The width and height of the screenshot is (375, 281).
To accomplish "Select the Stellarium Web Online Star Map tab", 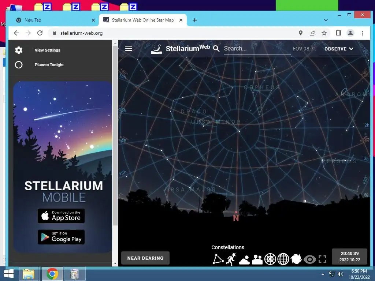I will (143, 20).
